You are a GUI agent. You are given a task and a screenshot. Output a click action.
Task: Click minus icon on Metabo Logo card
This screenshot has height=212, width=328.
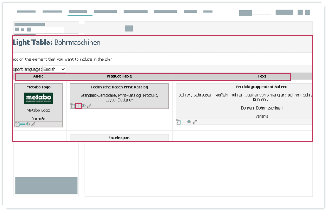tap(22, 124)
